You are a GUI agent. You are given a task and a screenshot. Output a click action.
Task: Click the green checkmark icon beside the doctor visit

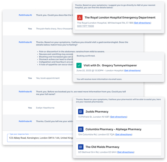pyautogui.click(x=79, y=65)
